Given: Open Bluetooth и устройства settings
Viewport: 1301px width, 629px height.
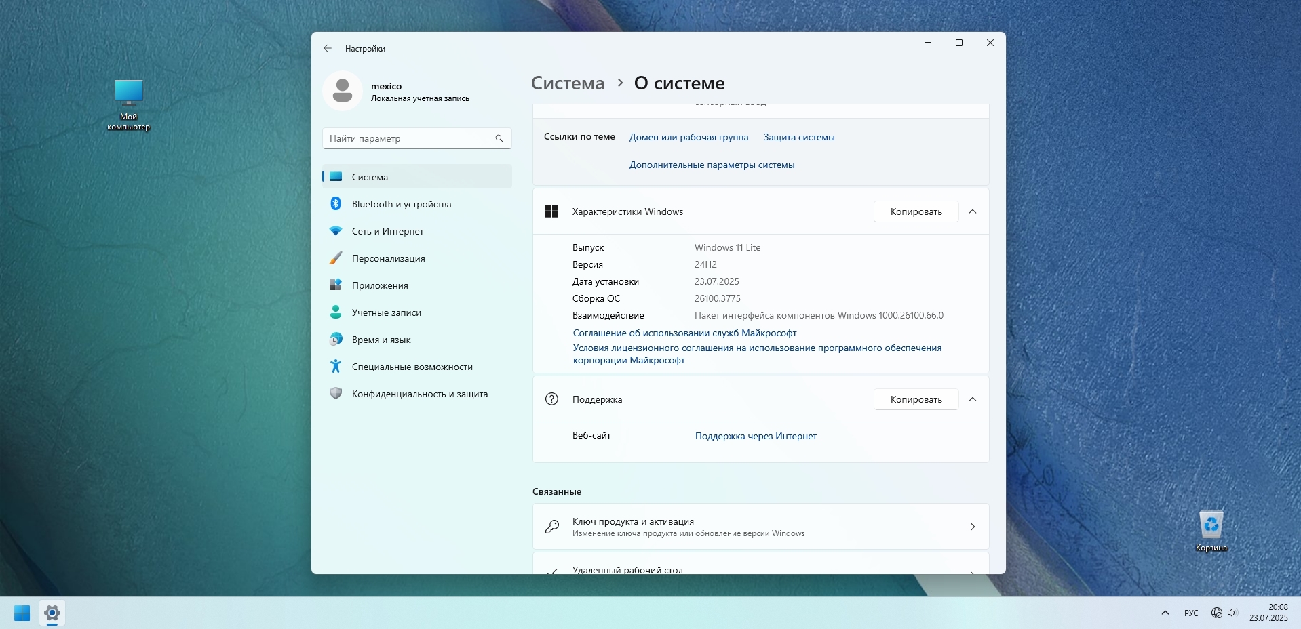Looking at the screenshot, I should pyautogui.click(x=417, y=204).
